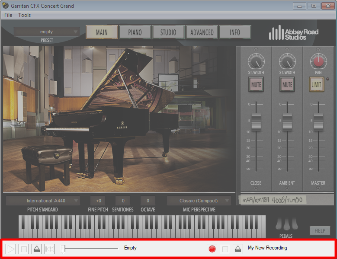
Task: Click the plus icon above Close St. Width
Action: pos(256,50)
